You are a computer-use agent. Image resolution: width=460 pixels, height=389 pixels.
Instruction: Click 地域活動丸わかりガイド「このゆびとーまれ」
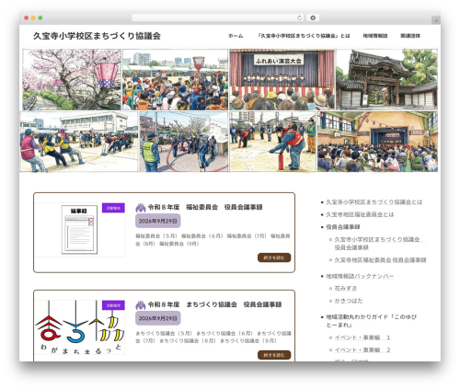372,321
